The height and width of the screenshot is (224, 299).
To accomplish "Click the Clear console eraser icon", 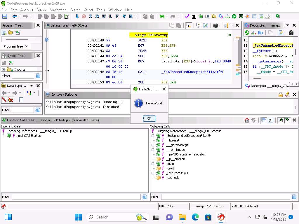I will click(287, 94).
